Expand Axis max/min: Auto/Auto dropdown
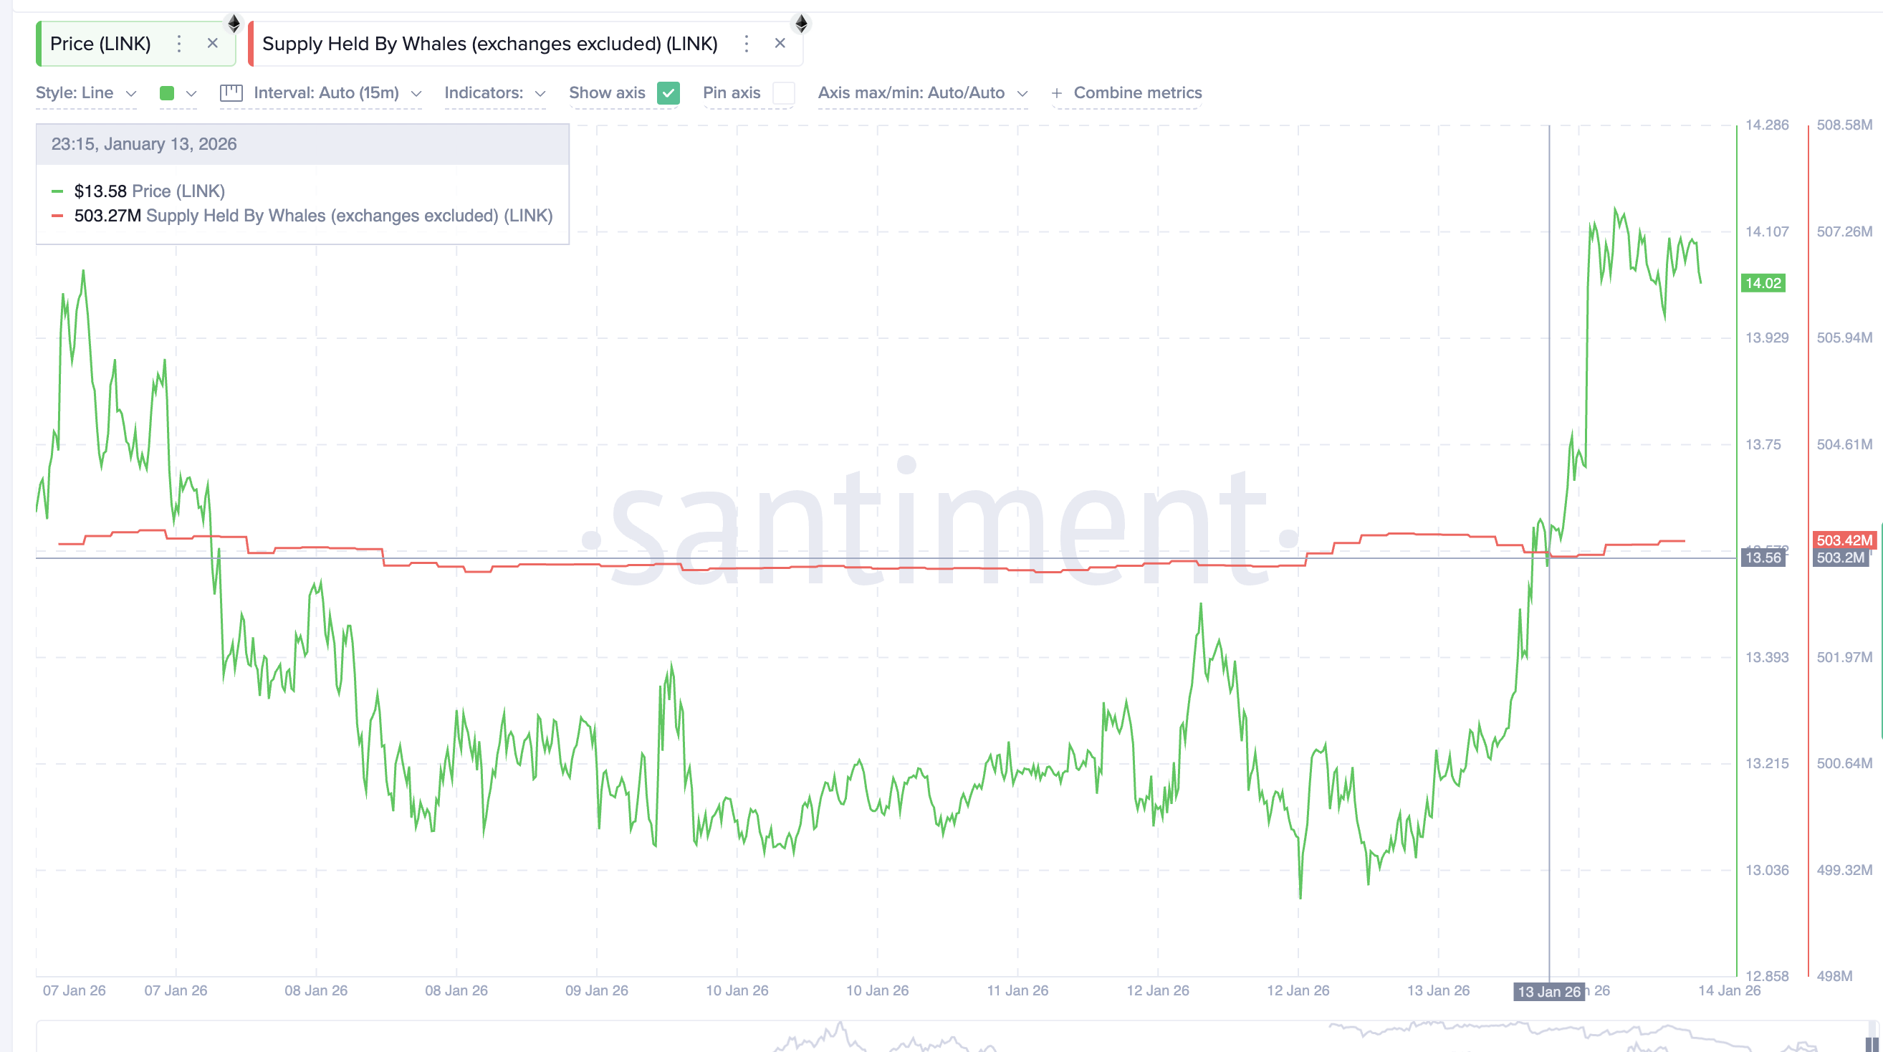 [x=922, y=93]
